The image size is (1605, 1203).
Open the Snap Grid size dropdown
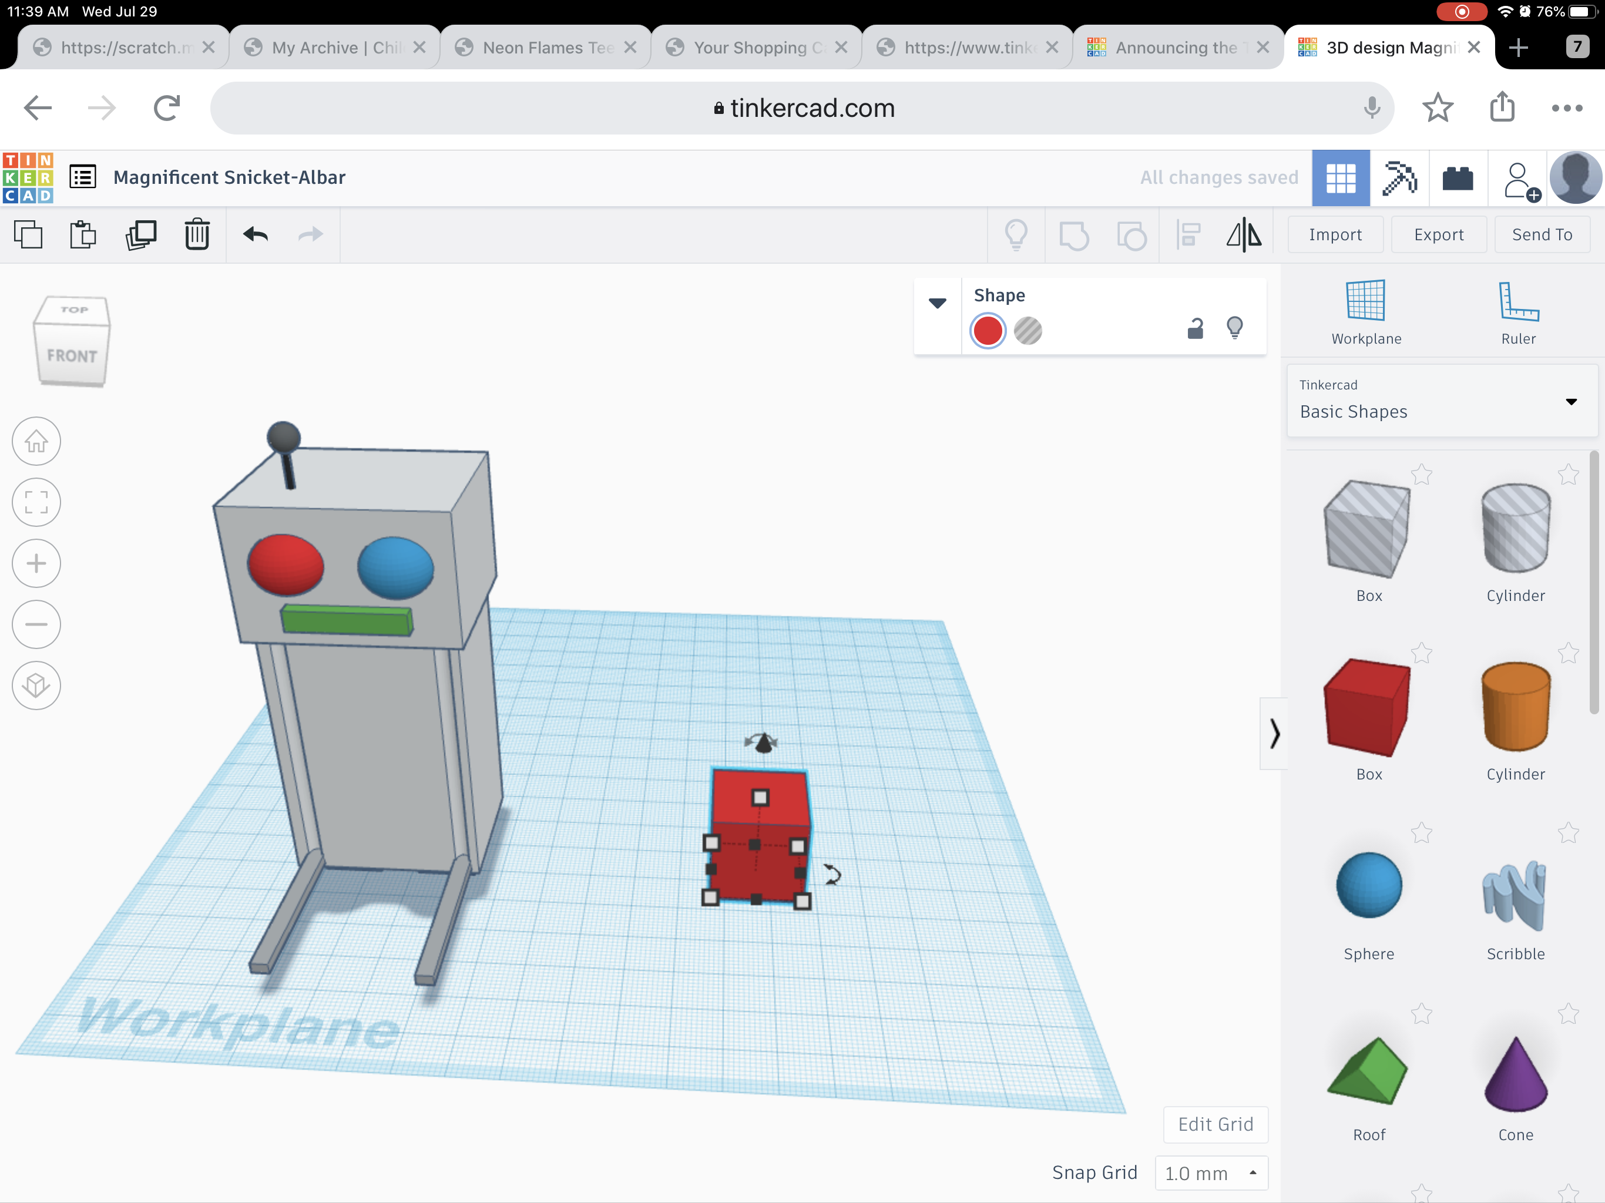[x=1211, y=1173]
